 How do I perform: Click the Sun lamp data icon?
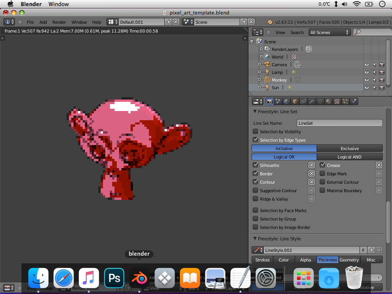point(289,88)
